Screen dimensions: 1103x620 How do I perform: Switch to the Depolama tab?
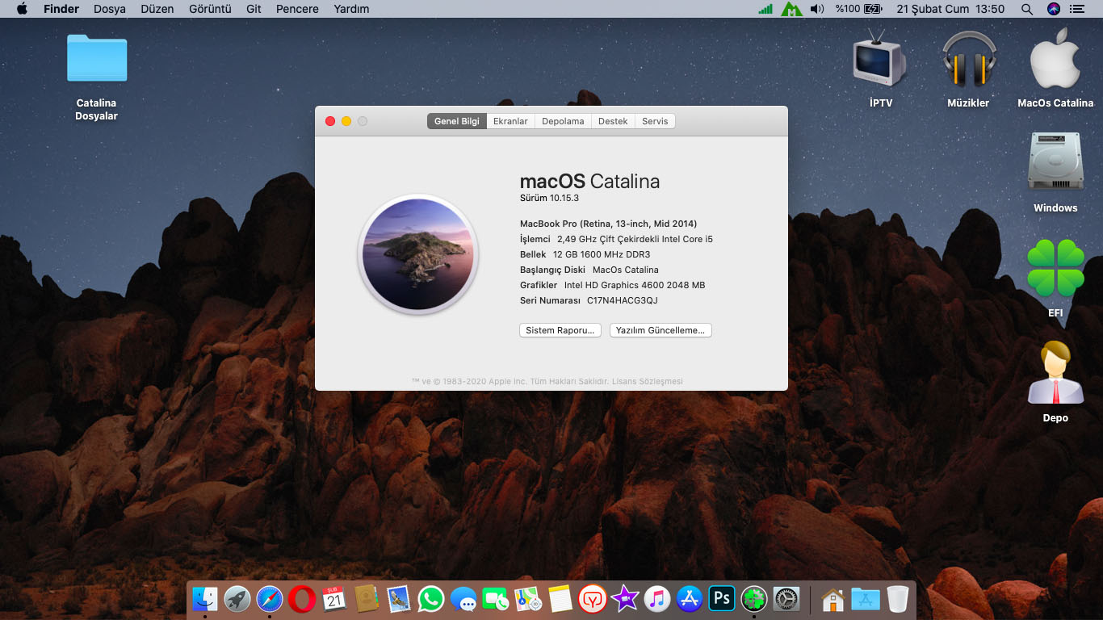(563, 121)
